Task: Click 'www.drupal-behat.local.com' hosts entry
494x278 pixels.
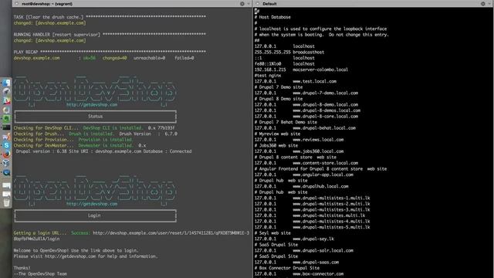Action: click(324, 128)
